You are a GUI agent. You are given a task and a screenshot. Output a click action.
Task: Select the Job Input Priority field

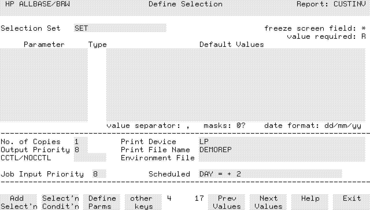click(99, 174)
